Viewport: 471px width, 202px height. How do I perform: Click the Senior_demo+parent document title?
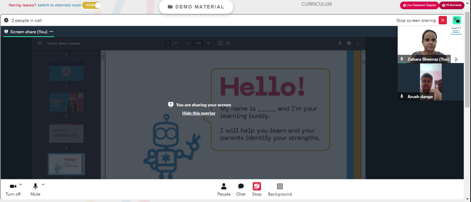coord(64,43)
